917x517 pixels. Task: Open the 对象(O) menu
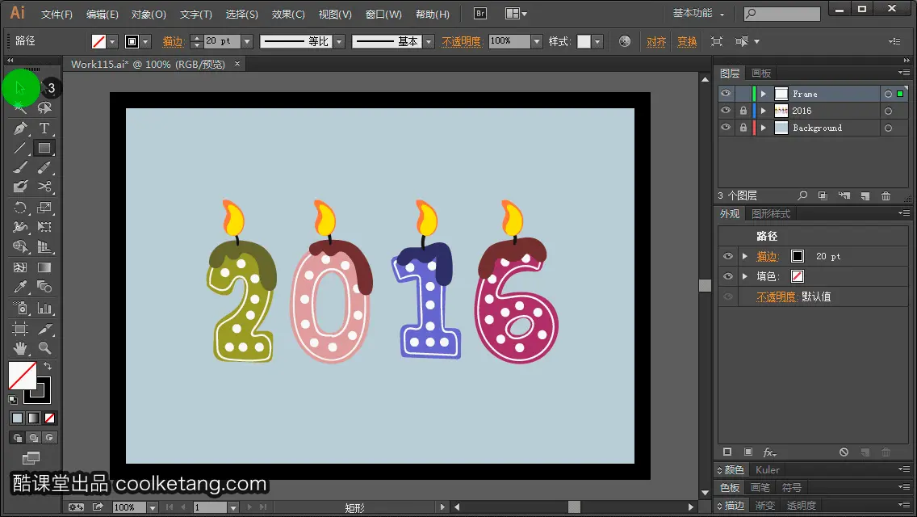tap(149, 14)
